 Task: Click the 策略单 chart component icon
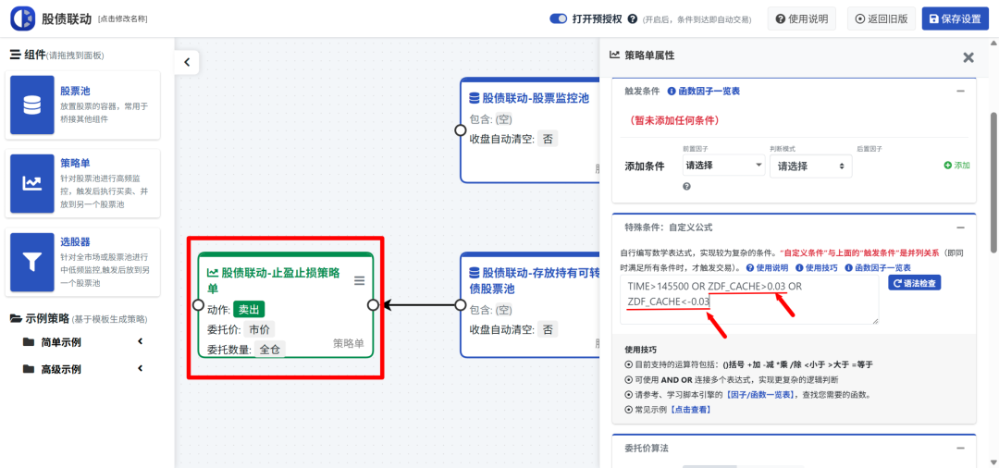tap(32, 184)
